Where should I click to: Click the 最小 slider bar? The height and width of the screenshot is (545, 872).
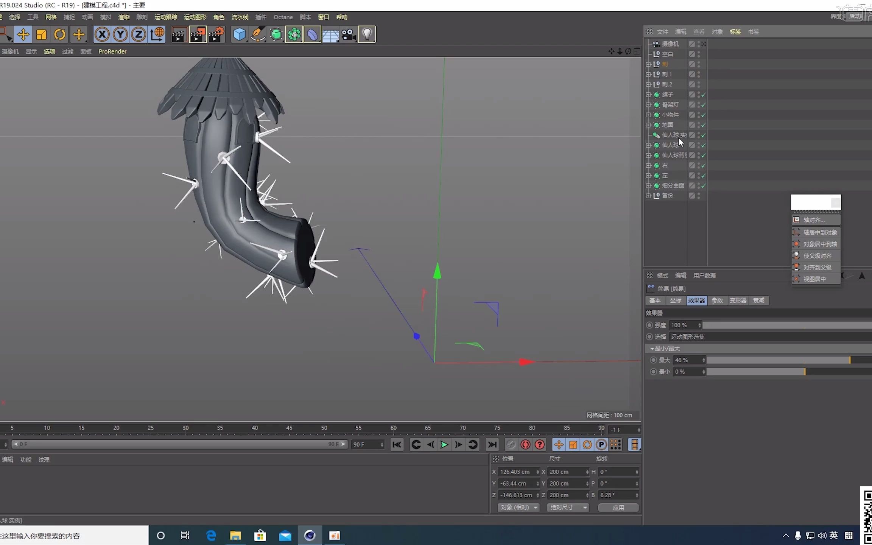pyautogui.click(x=789, y=372)
